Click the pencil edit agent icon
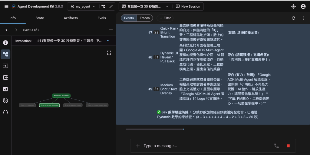The image size is (310, 155). [111, 7]
